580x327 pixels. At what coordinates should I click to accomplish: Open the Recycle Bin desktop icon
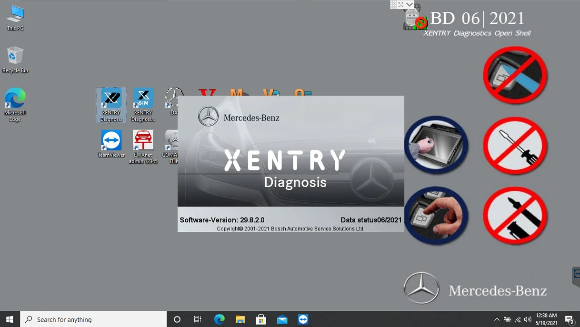(15, 60)
